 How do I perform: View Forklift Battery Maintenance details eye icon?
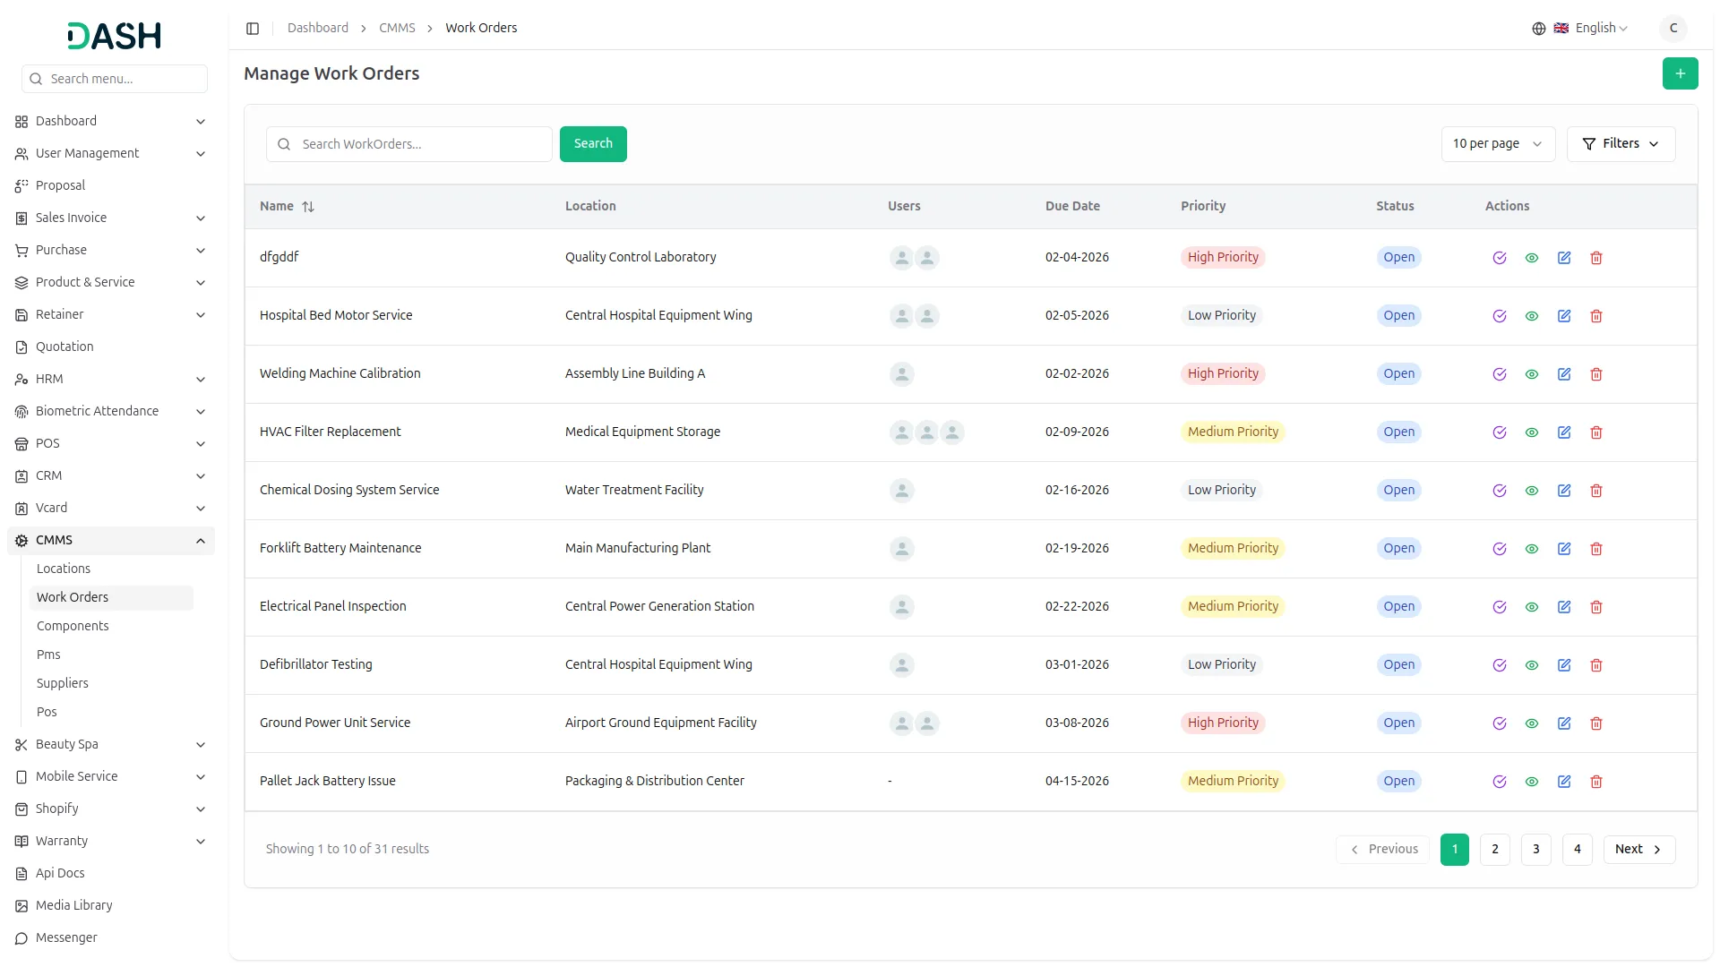pyautogui.click(x=1531, y=549)
